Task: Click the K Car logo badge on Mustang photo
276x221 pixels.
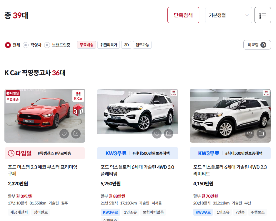Action: 78,96
